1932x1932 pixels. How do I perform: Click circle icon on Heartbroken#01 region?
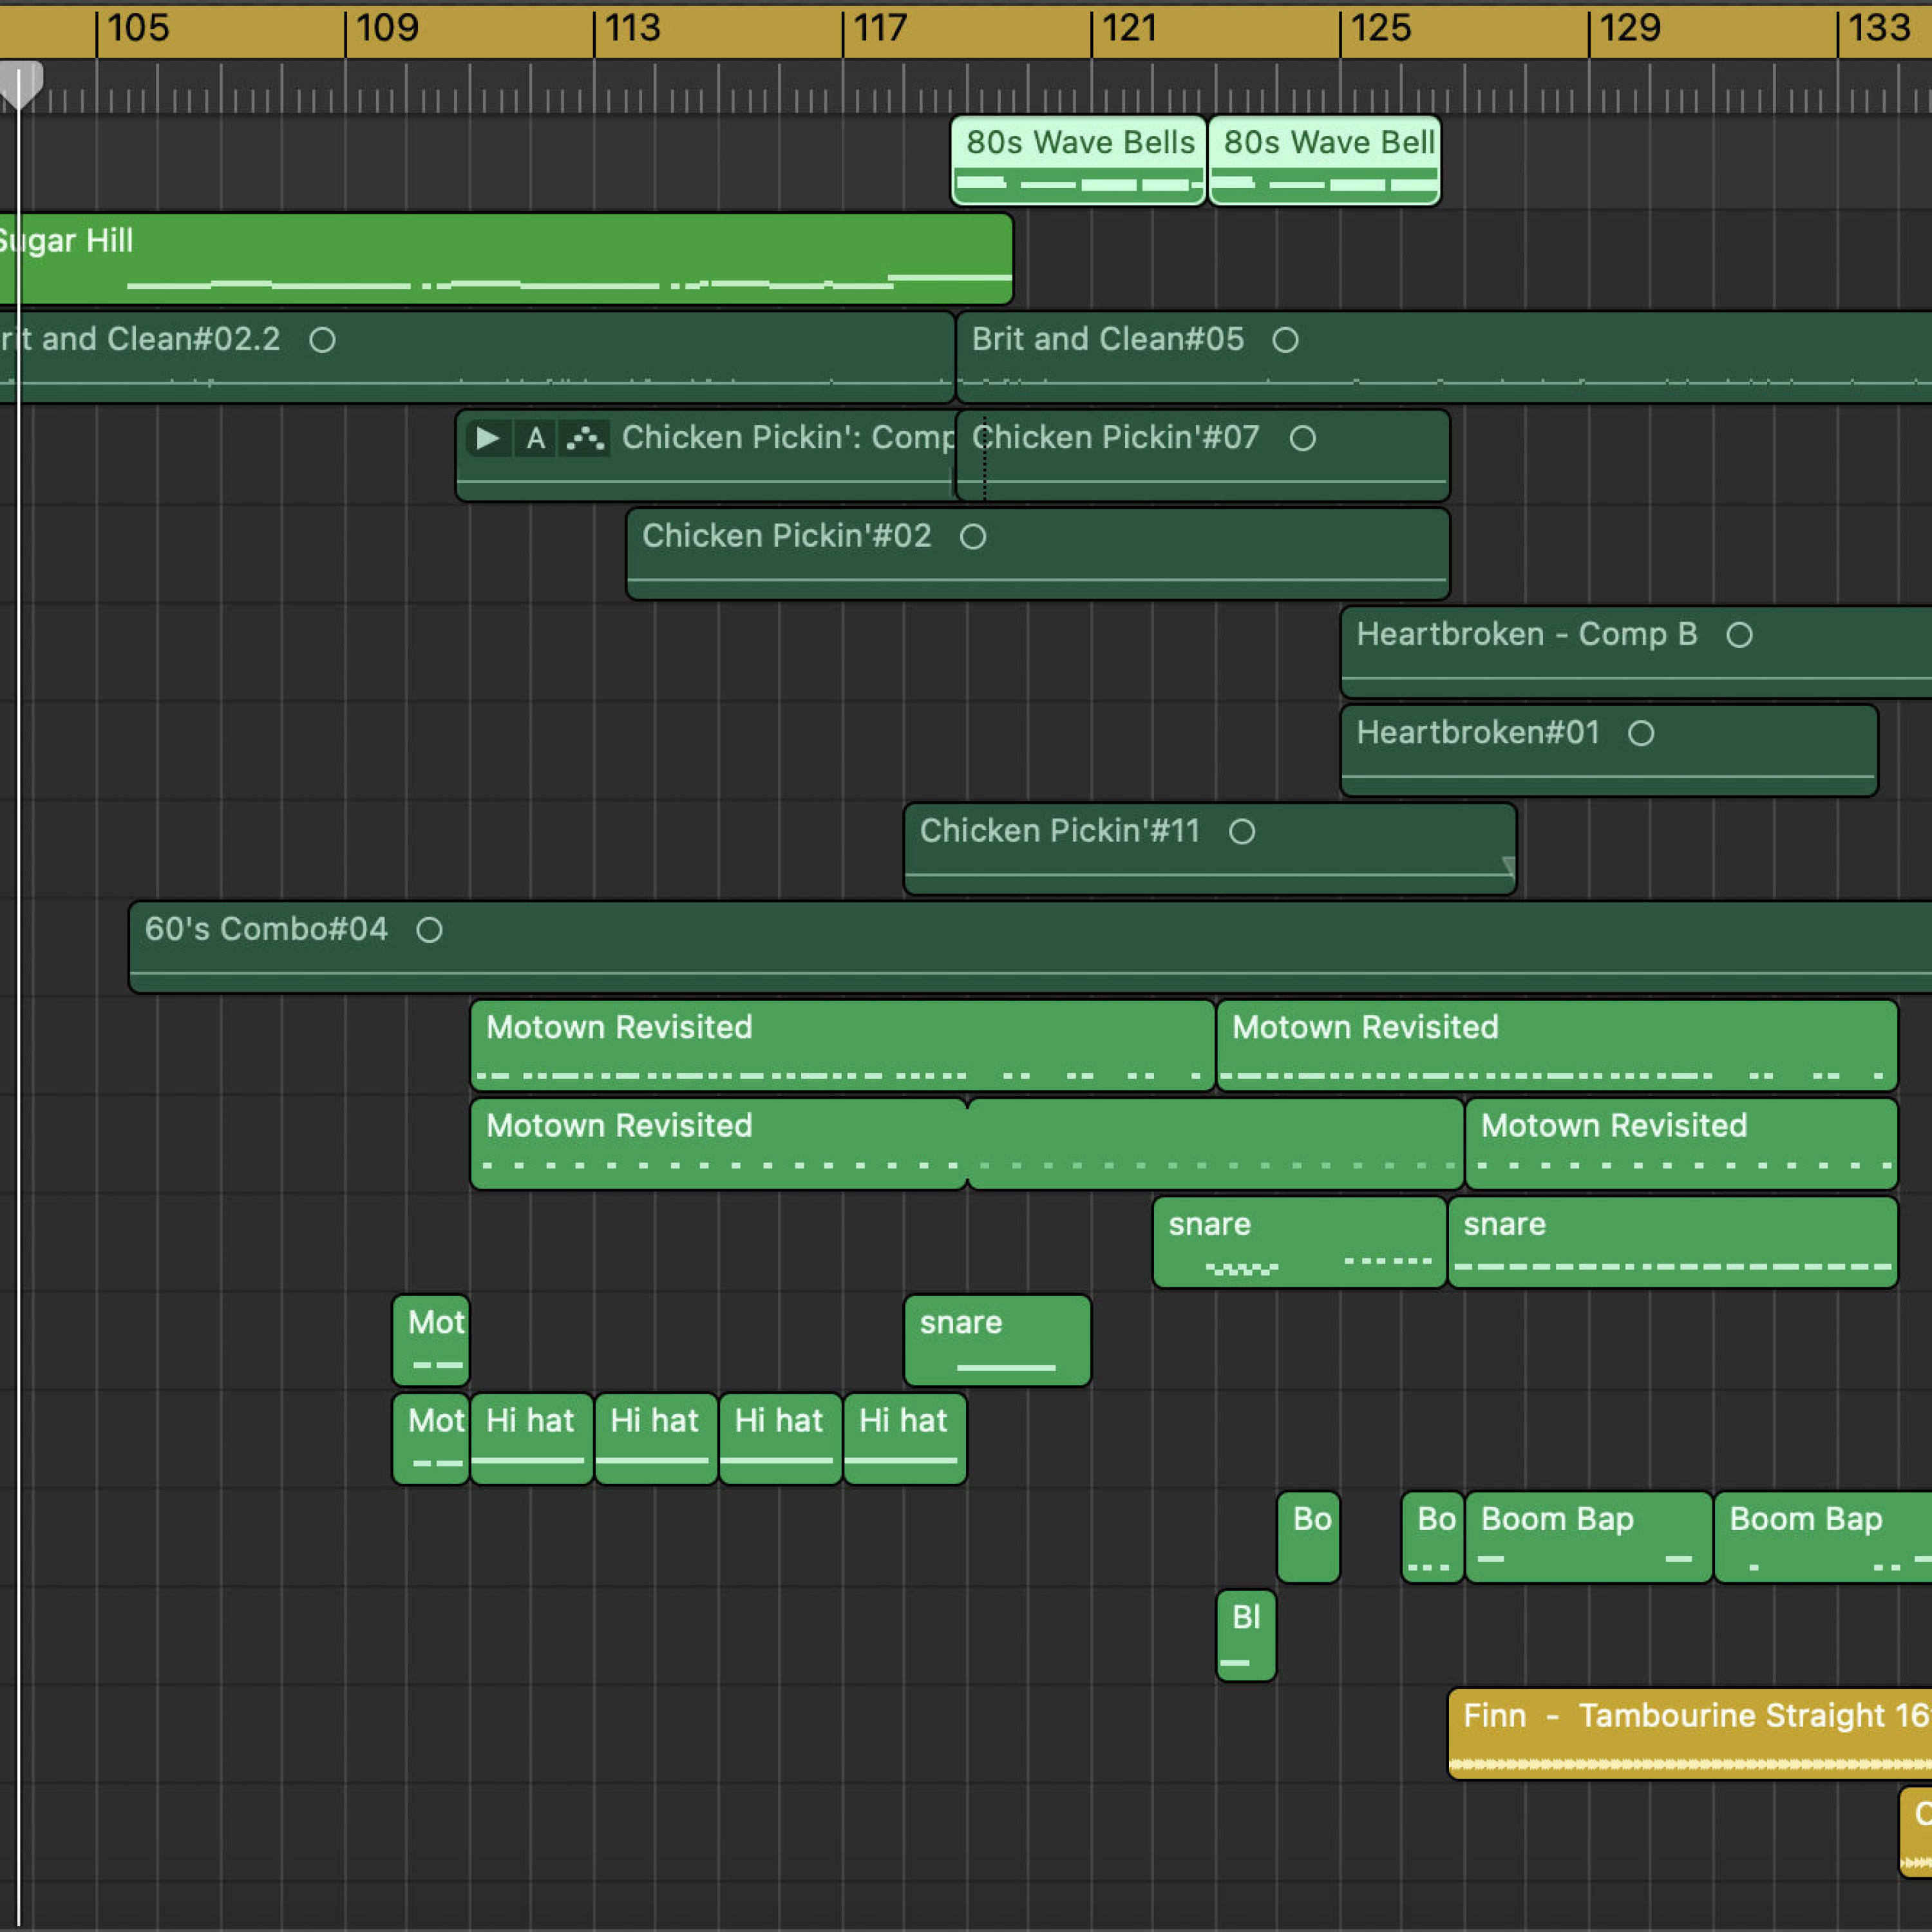pos(1641,733)
